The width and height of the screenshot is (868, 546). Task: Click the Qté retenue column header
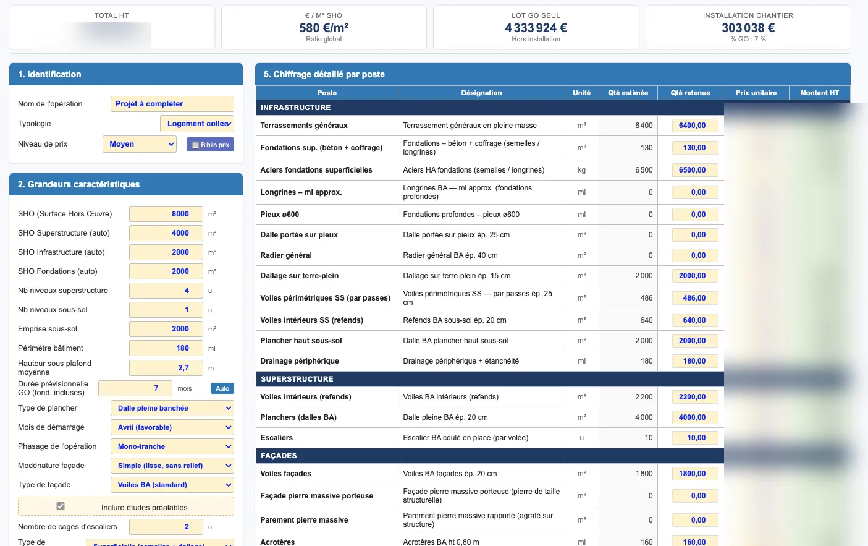(x=690, y=93)
